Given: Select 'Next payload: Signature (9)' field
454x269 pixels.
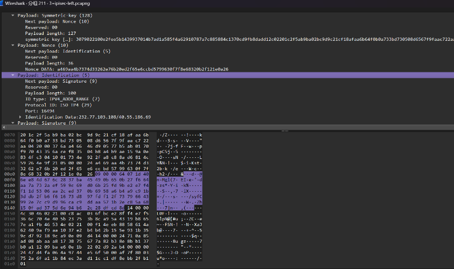Looking at the screenshot, I should pyautogui.click(x=61, y=81).
